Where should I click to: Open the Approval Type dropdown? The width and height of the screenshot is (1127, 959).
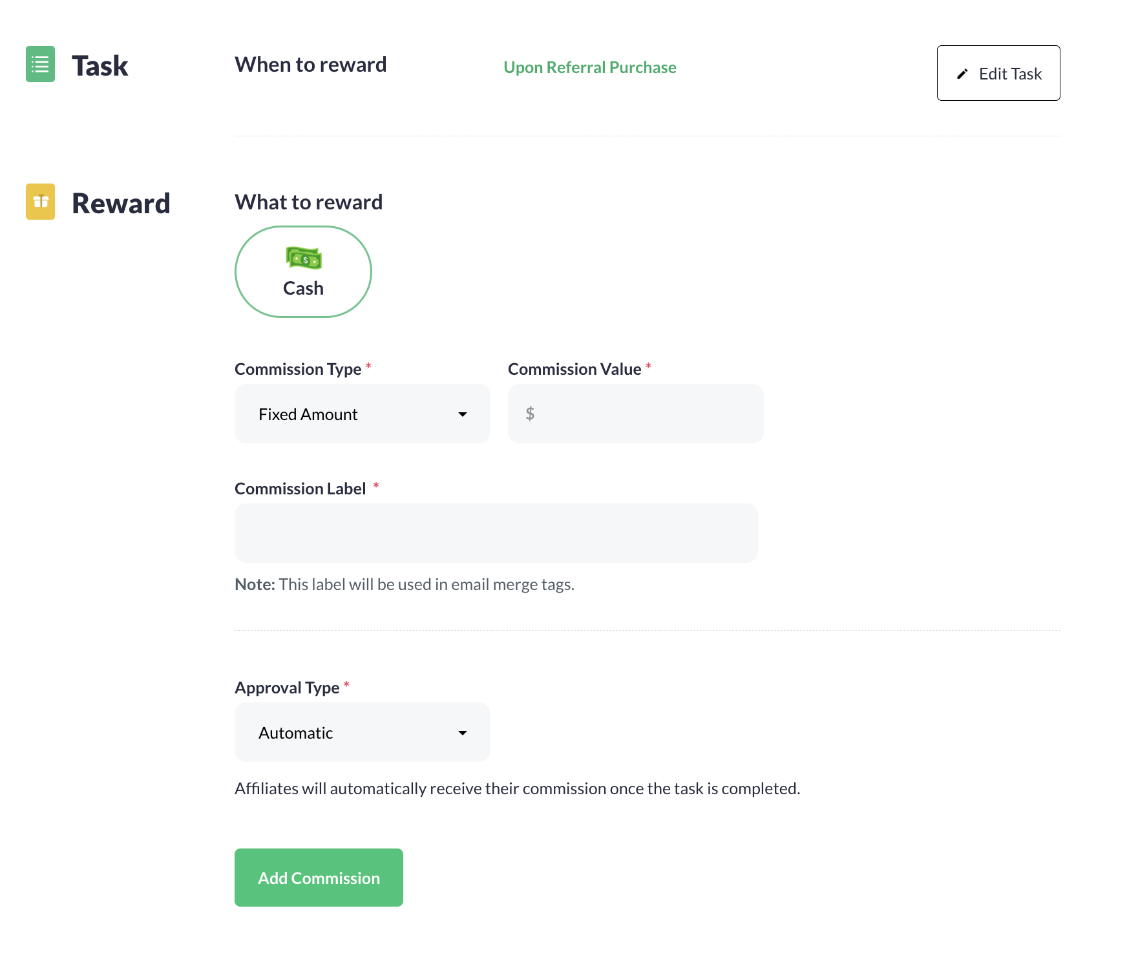[x=362, y=732]
